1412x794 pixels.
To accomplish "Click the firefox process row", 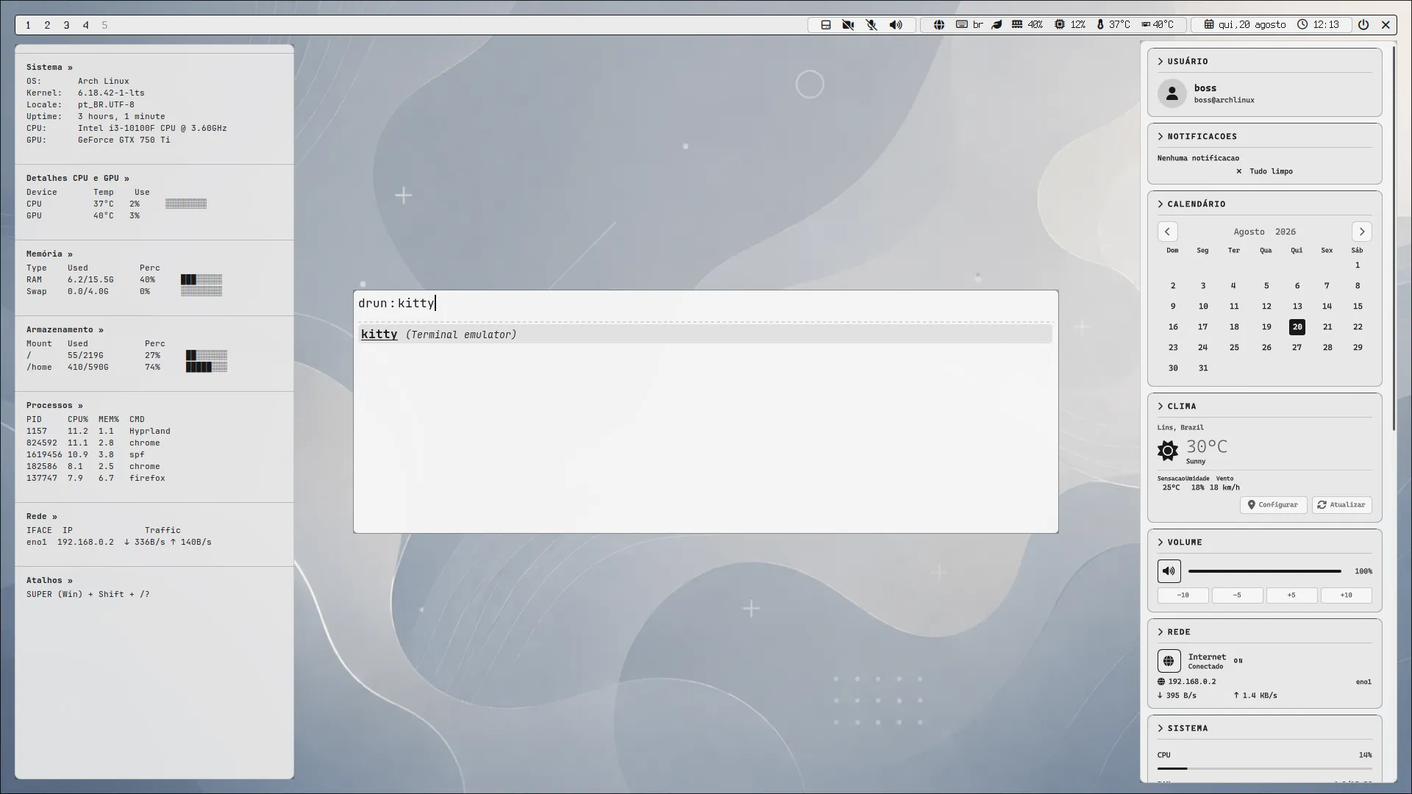I will click(96, 479).
